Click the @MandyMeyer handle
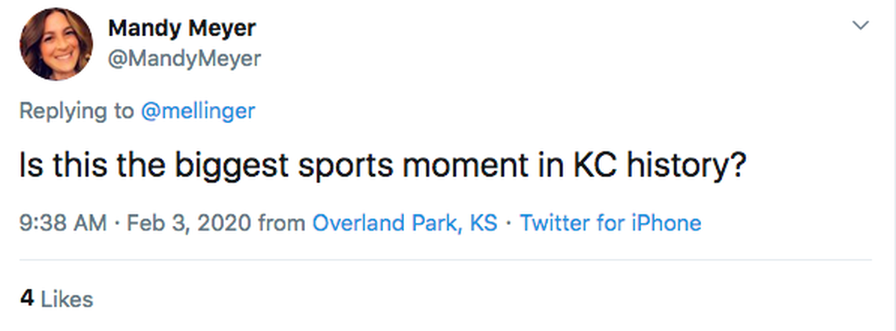Screen dimensions: 896x331 click(184, 58)
